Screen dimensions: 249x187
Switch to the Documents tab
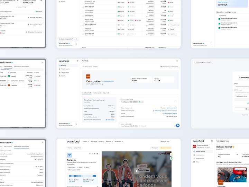pos(106,93)
